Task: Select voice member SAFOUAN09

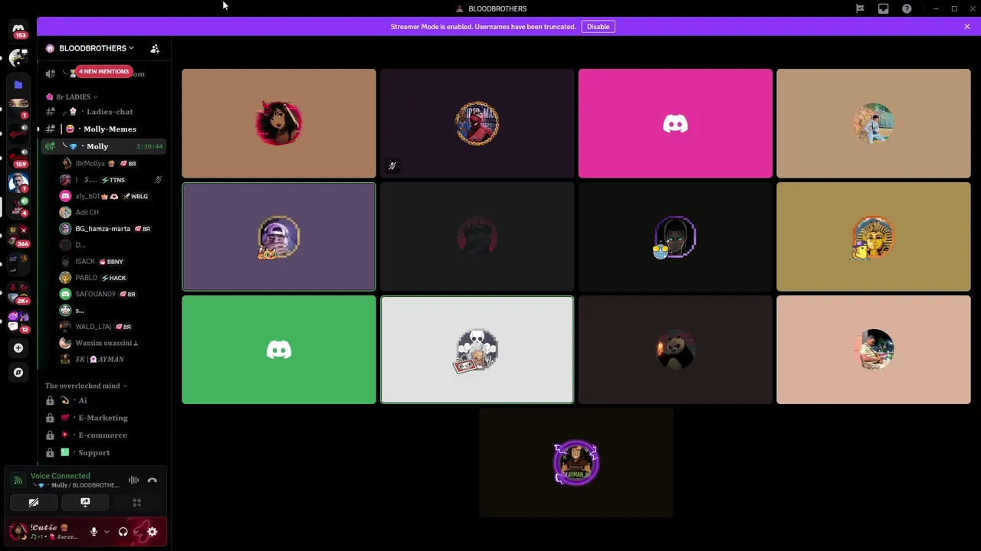Action: click(112, 294)
